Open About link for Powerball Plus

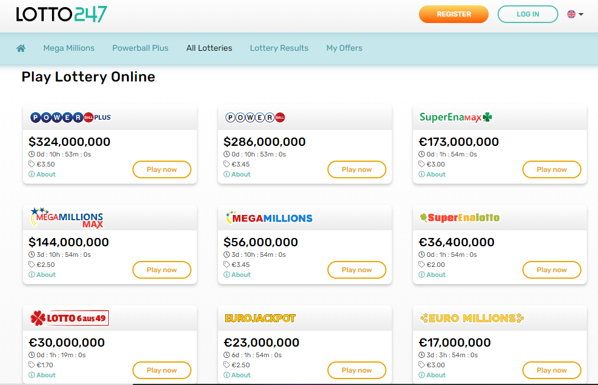pyautogui.click(x=43, y=174)
